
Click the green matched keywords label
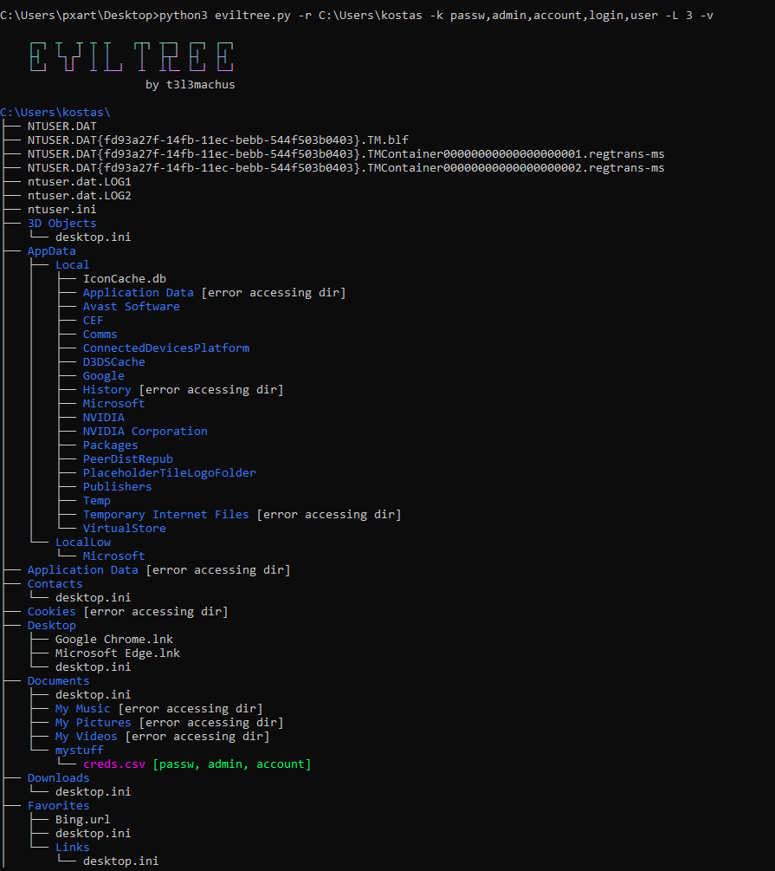232,764
